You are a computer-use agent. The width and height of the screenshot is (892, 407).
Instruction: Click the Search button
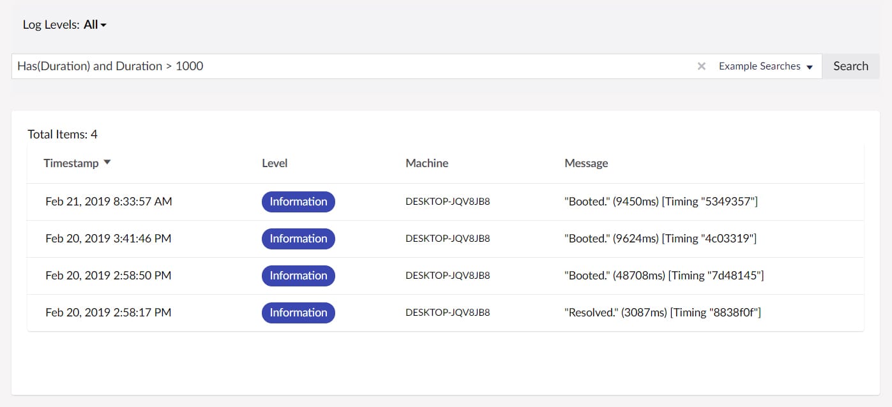click(x=850, y=66)
